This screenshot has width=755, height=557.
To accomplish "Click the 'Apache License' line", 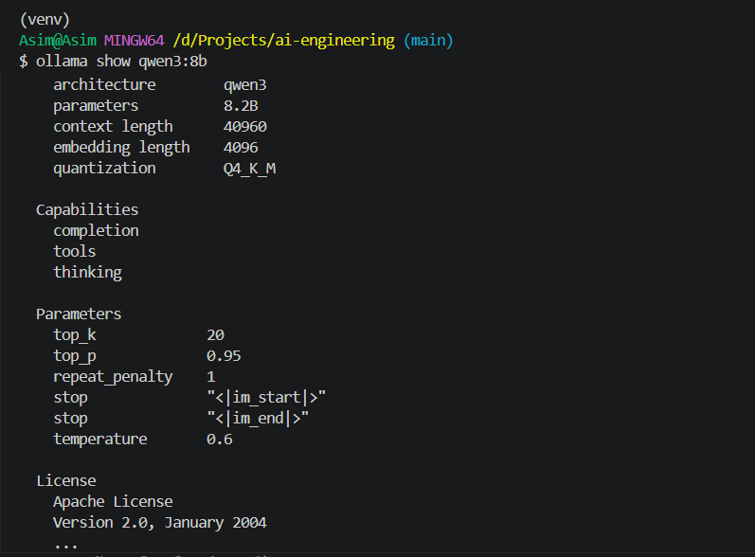I will (x=113, y=502).
